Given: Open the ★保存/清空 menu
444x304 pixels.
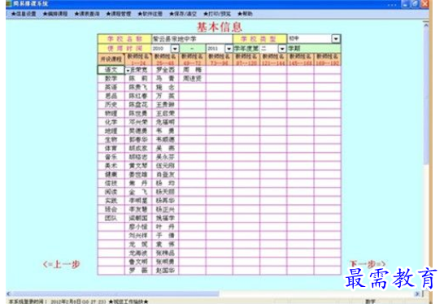Looking at the screenshot, I should (x=183, y=14).
